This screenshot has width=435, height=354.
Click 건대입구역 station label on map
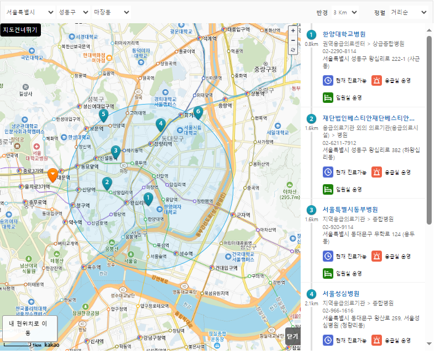coord(226,268)
